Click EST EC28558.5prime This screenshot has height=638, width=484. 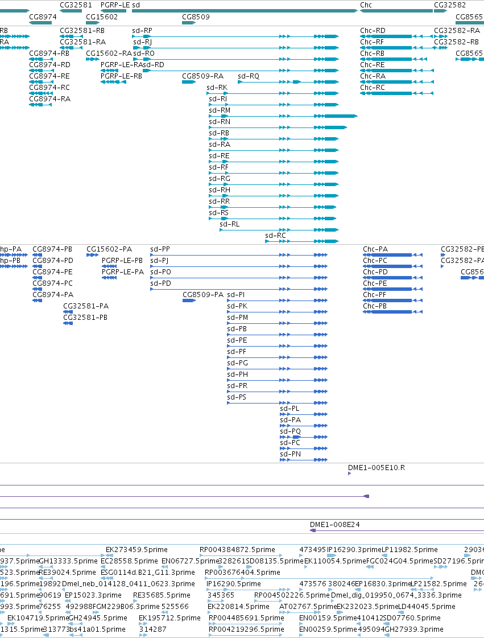tap(129, 561)
